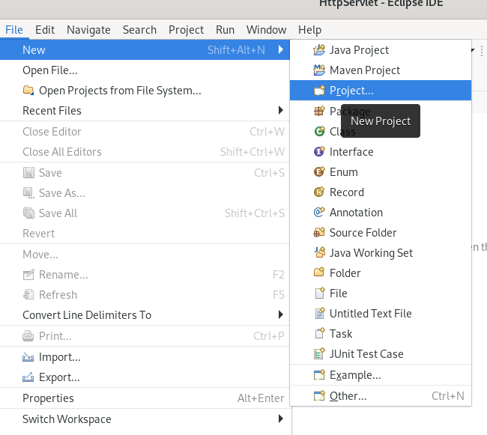Click the Annotation @ icon
Screen dimensions: 487x435
(319, 212)
